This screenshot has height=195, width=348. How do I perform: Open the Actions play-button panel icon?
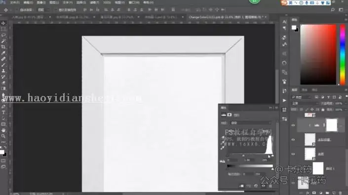pos(284,100)
